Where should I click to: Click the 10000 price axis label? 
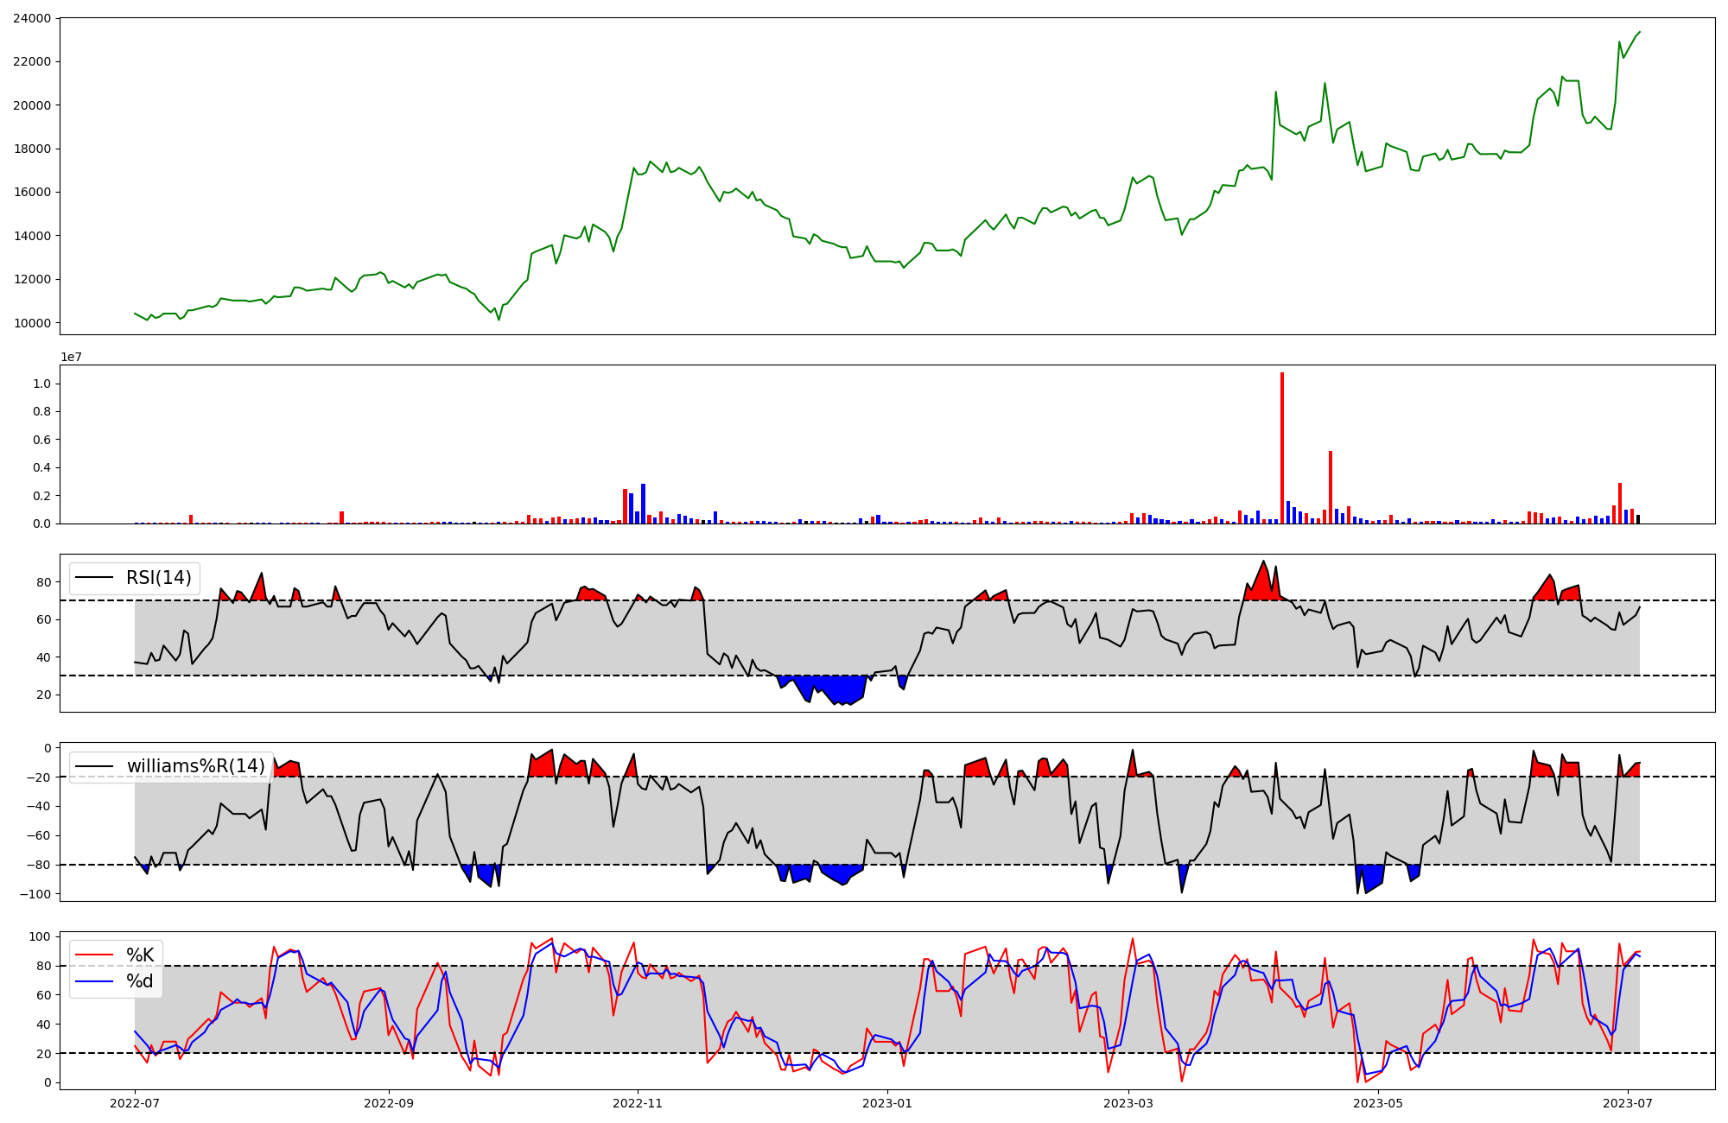pos(31,323)
